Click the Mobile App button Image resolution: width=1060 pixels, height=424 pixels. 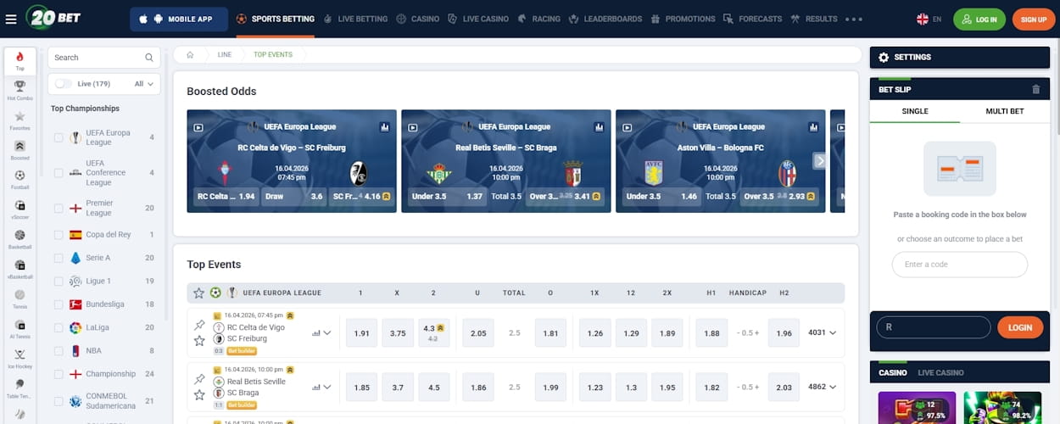click(179, 19)
